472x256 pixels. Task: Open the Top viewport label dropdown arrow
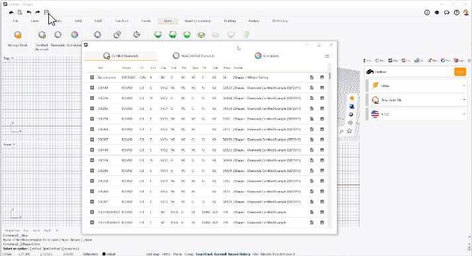coord(13,58)
